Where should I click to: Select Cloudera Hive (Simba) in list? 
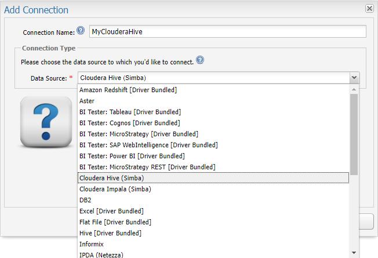213,178
